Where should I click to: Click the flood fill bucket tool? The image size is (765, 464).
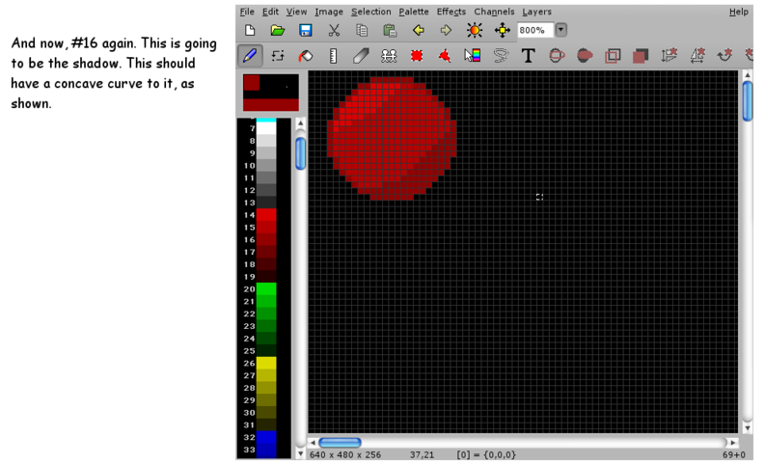point(306,56)
